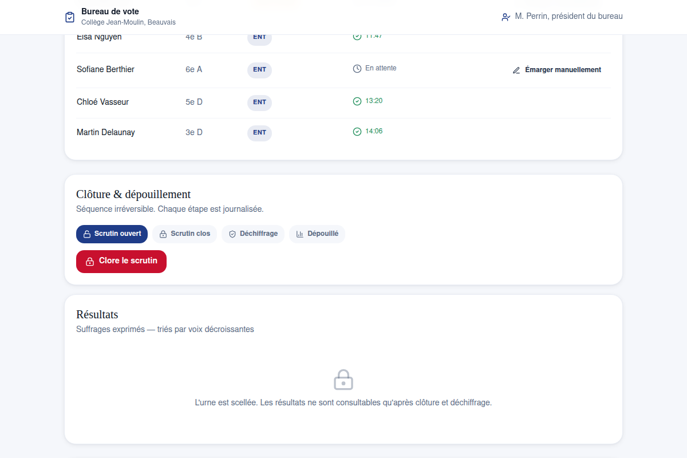The height and width of the screenshot is (458, 687).
Task: Clore le scrutin with the red button
Action: (x=121, y=262)
